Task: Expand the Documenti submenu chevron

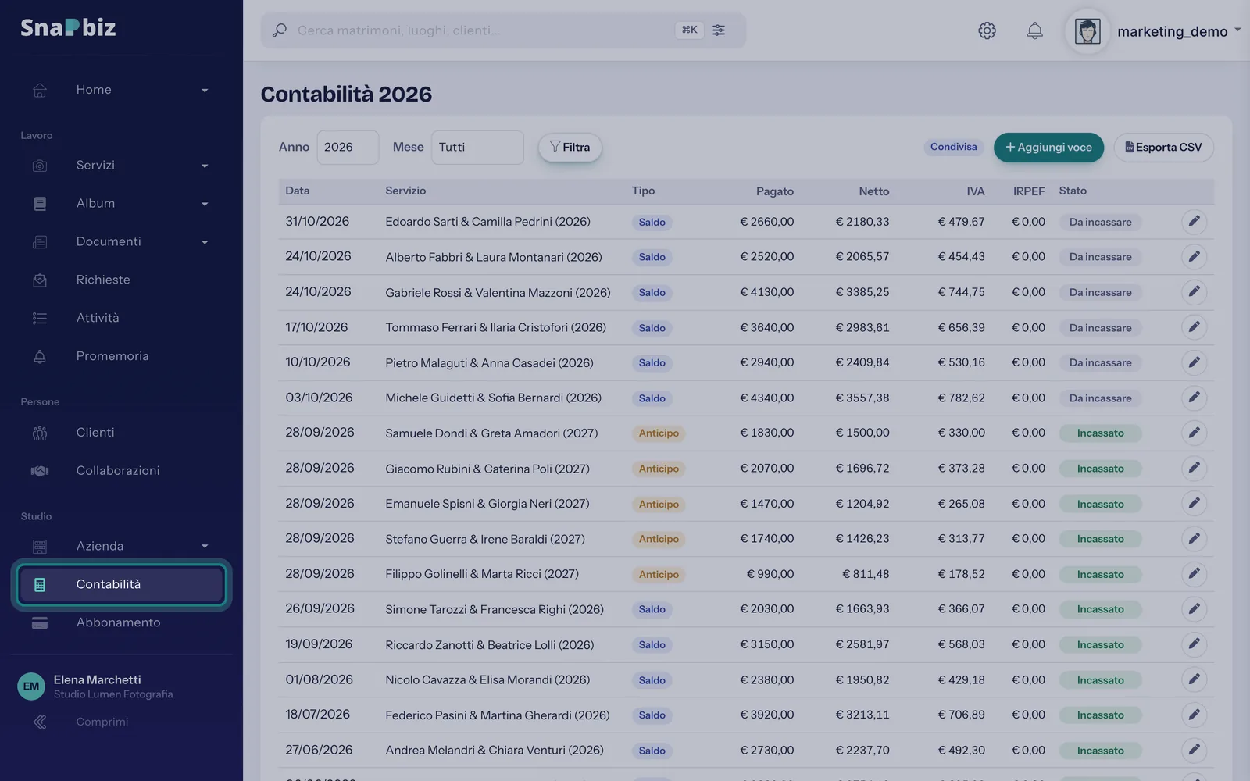Action: 205,242
